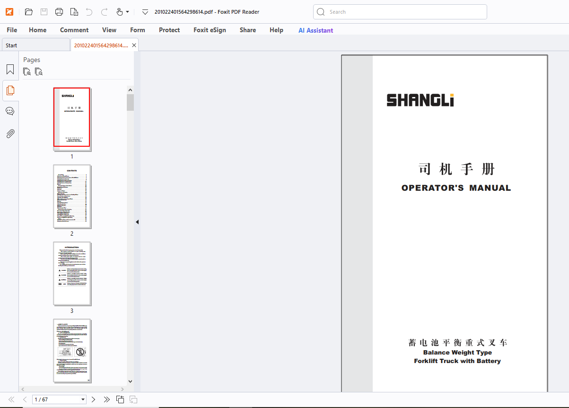Open a file with the folder icon

(x=29, y=12)
